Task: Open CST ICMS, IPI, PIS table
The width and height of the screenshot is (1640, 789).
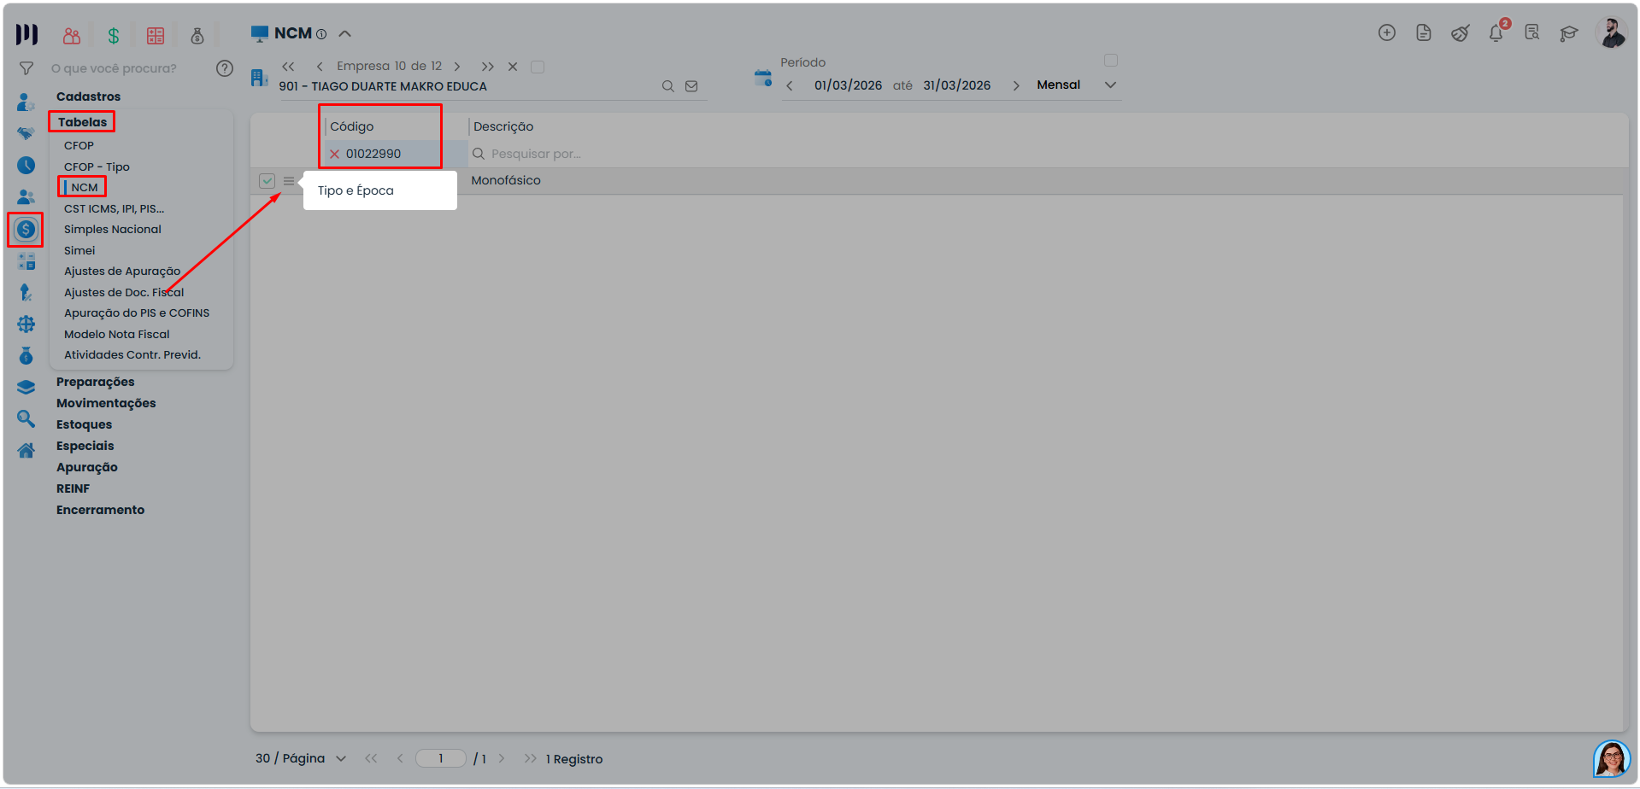Action: (x=114, y=209)
